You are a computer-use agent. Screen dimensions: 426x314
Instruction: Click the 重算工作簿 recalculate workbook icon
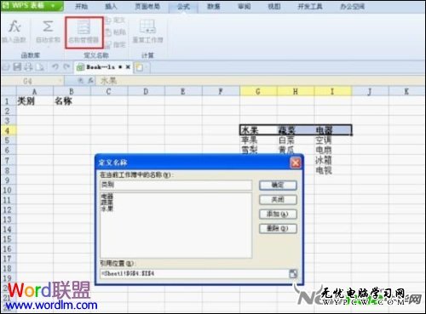pyautogui.click(x=147, y=27)
